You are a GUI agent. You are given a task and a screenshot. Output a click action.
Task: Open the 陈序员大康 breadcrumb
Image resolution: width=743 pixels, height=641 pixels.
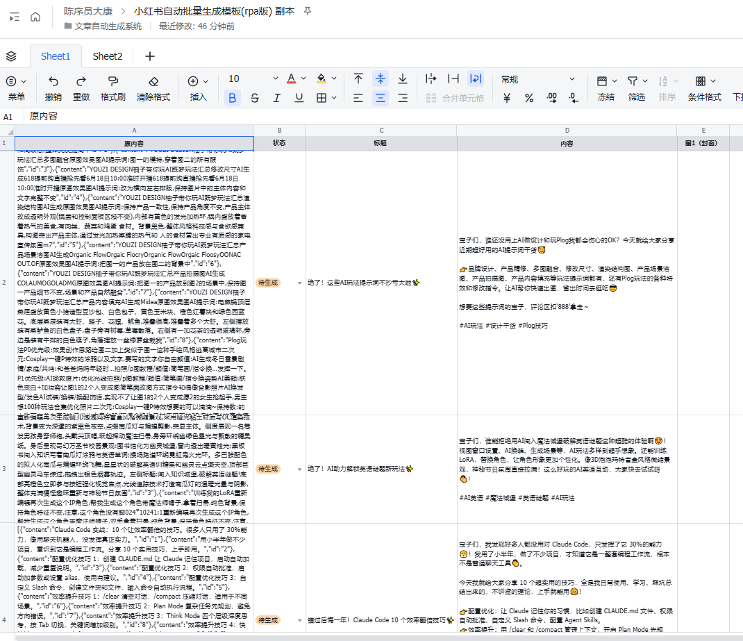coord(88,11)
